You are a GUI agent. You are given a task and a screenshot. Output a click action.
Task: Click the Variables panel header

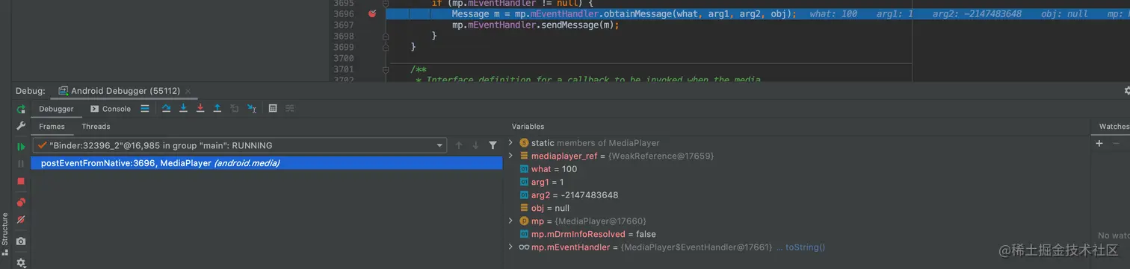(528, 127)
